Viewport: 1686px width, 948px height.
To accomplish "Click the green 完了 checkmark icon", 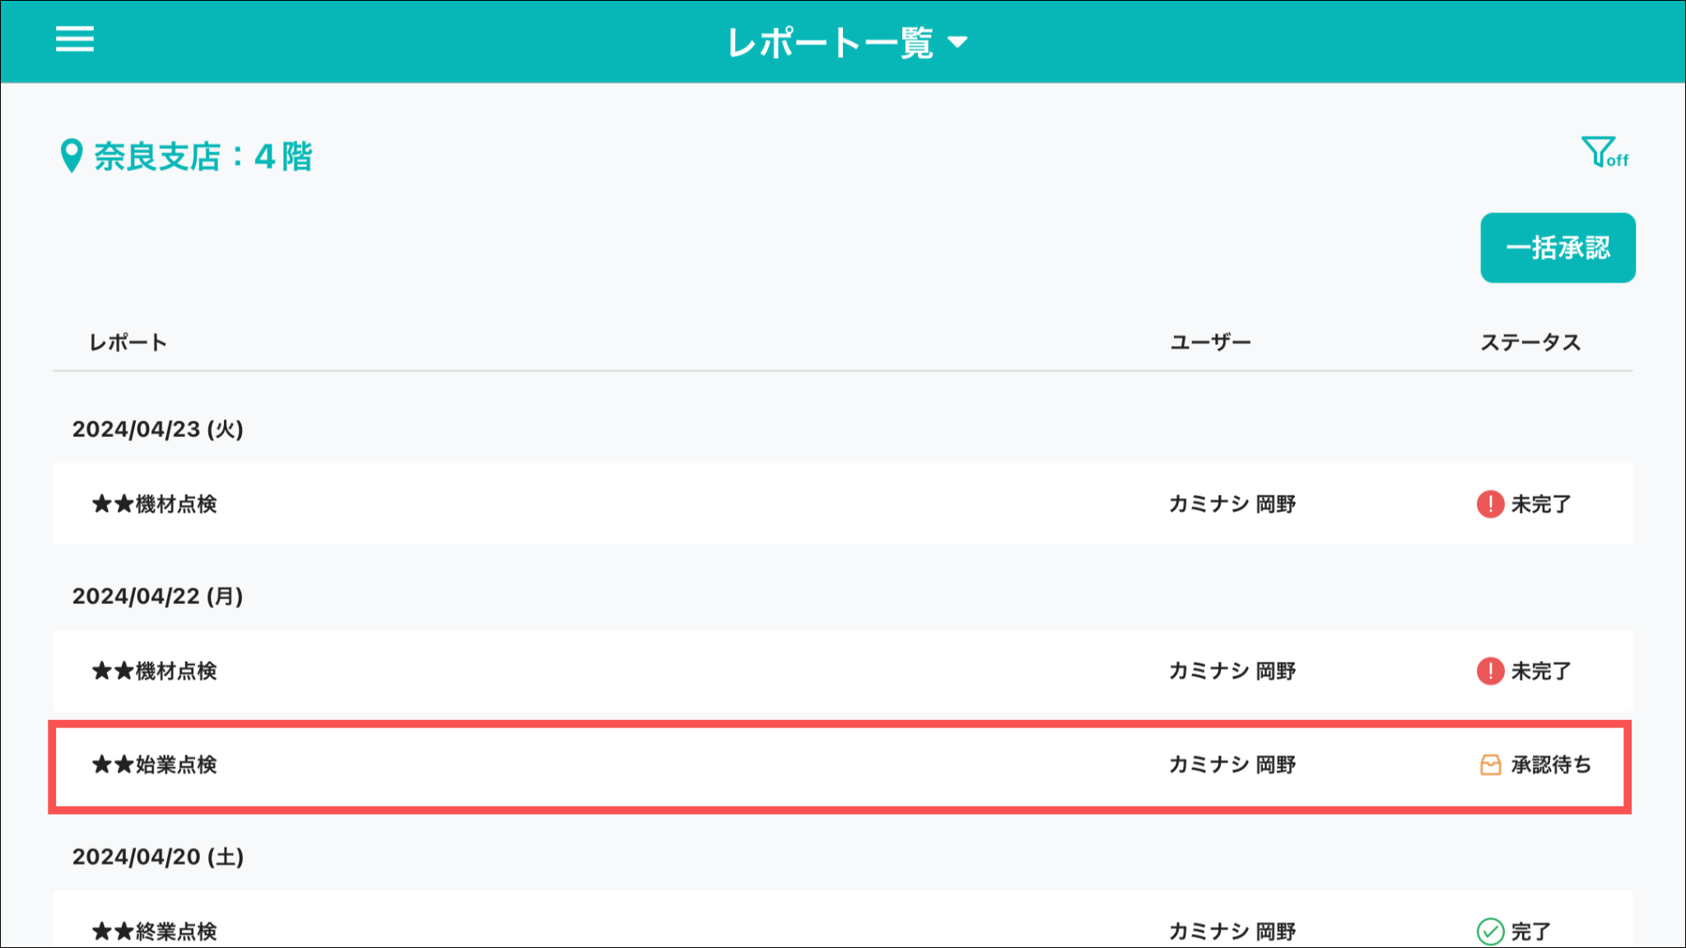I will pos(1490,932).
